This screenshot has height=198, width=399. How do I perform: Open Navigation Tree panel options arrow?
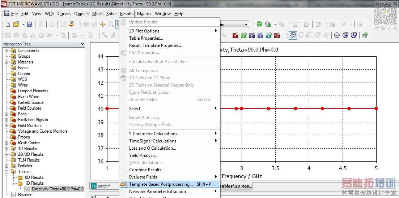(x=78, y=44)
